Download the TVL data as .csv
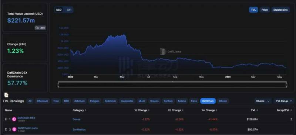Image resolution: width=296 pixels, height=135 pixels. [40, 28]
